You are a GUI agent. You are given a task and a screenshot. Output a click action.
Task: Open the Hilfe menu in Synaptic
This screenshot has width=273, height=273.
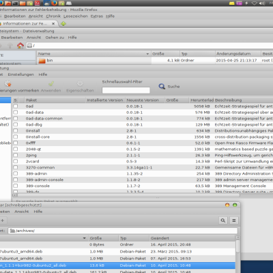point(43,74)
